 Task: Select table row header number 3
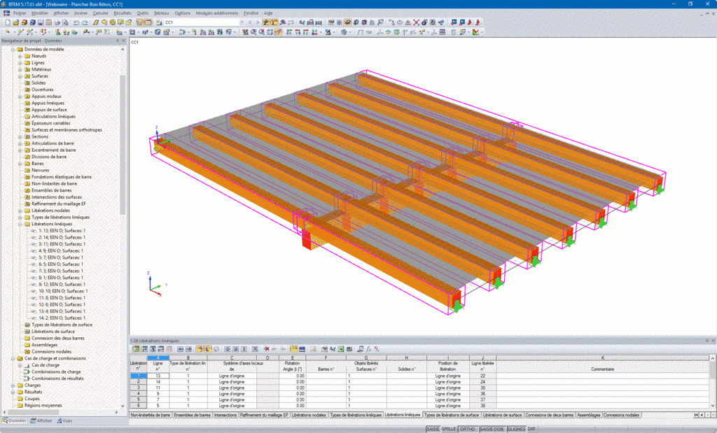coord(138,388)
